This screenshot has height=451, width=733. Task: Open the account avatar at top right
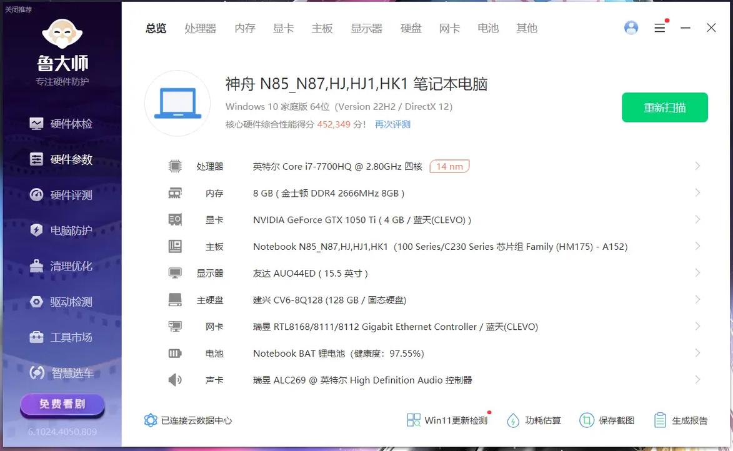[x=631, y=27]
